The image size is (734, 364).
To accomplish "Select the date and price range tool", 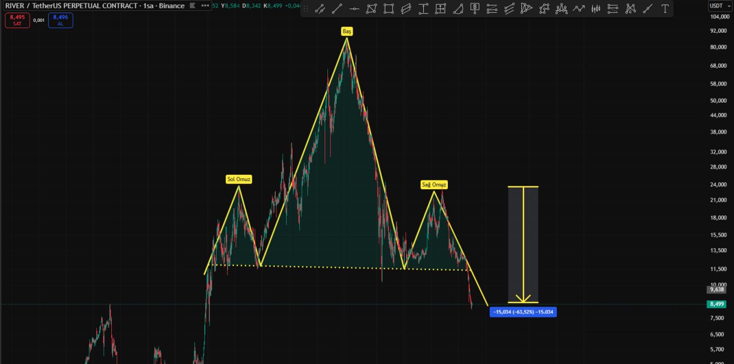I will (440, 9).
